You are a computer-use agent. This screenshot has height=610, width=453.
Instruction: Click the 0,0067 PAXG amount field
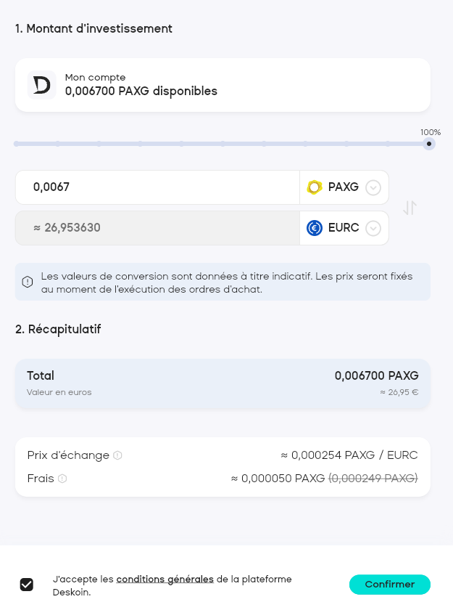[x=157, y=187]
